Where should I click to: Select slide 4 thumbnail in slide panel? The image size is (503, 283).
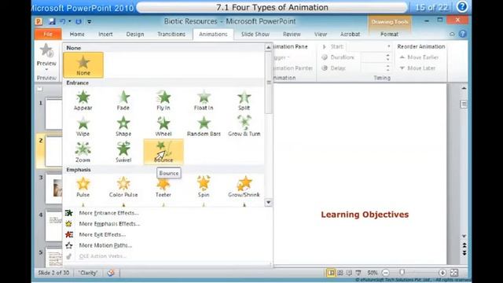[x=54, y=226]
